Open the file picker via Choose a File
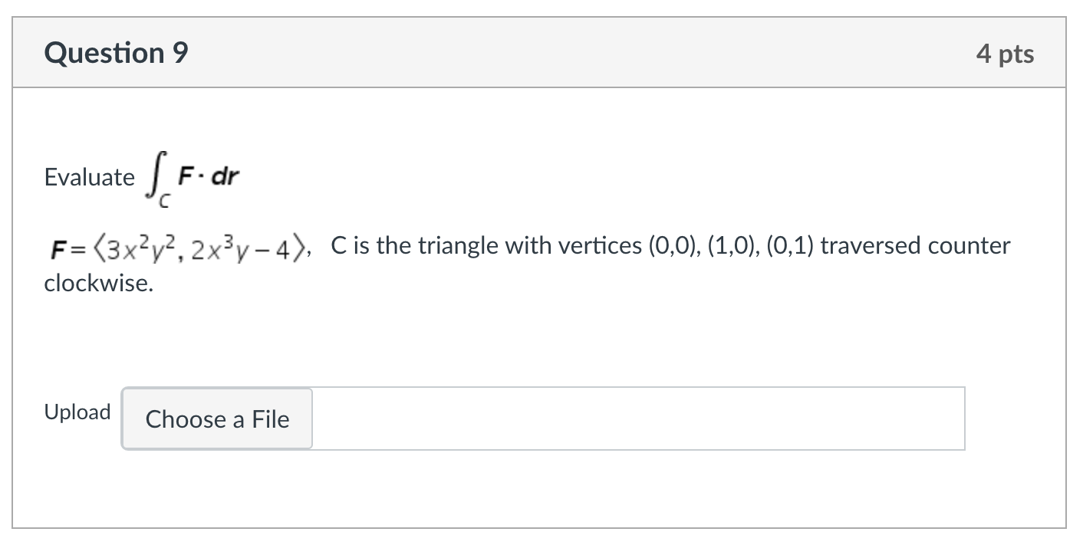The image size is (1083, 558). tap(217, 419)
